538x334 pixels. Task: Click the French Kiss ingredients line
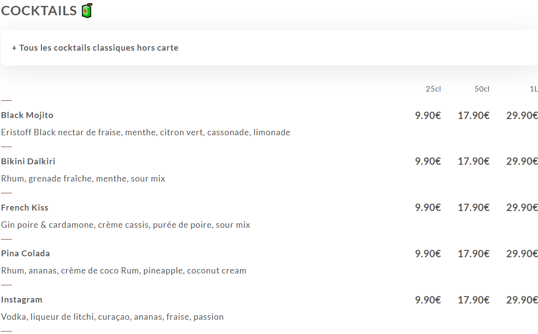click(125, 225)
